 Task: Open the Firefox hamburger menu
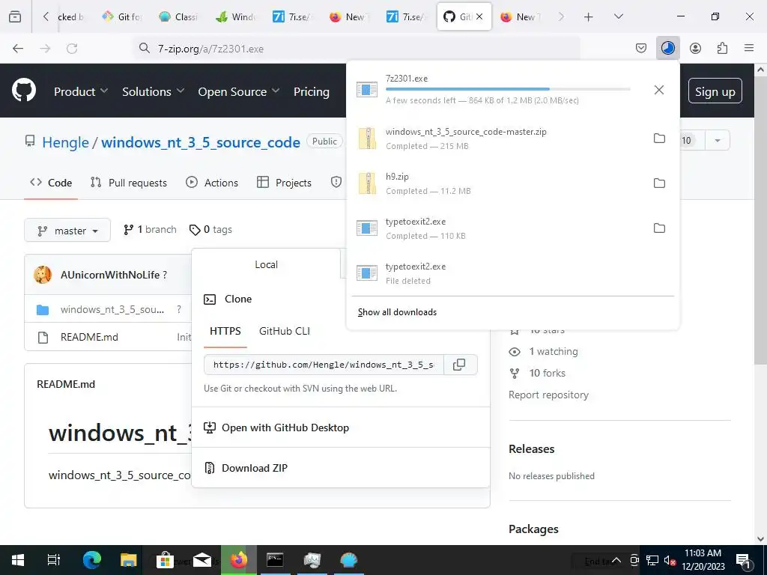coord(749,48)
